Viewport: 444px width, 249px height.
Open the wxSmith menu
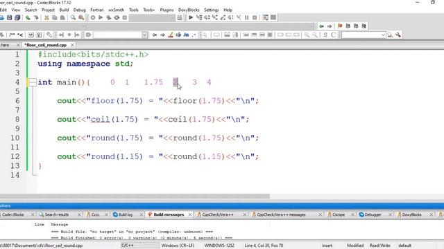[117, 10]
